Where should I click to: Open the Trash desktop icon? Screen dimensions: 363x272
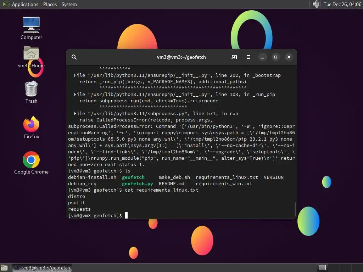pos(31,92)
